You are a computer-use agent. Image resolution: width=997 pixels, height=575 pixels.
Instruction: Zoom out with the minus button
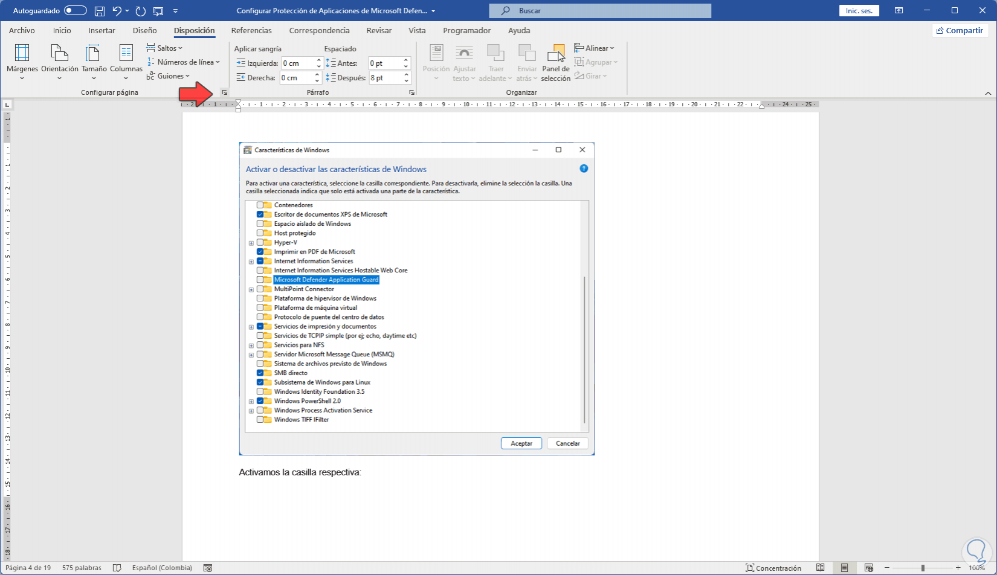point(887,568)
